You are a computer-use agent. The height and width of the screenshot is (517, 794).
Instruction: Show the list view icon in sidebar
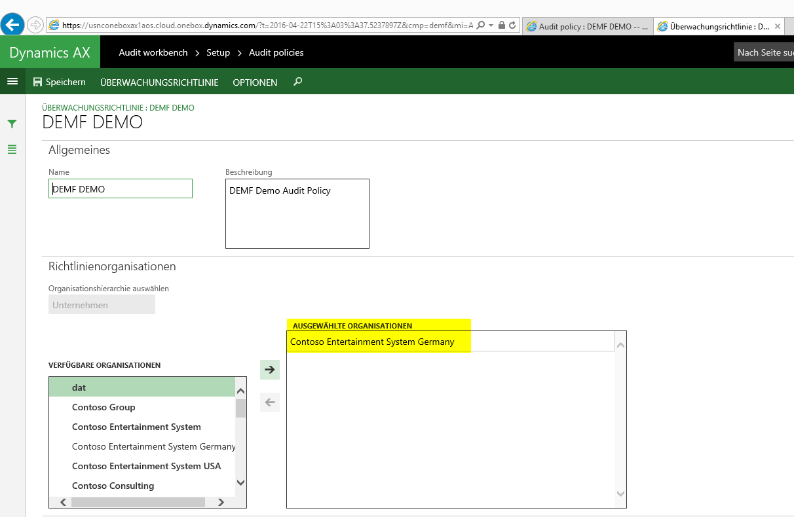pos(12,149)
